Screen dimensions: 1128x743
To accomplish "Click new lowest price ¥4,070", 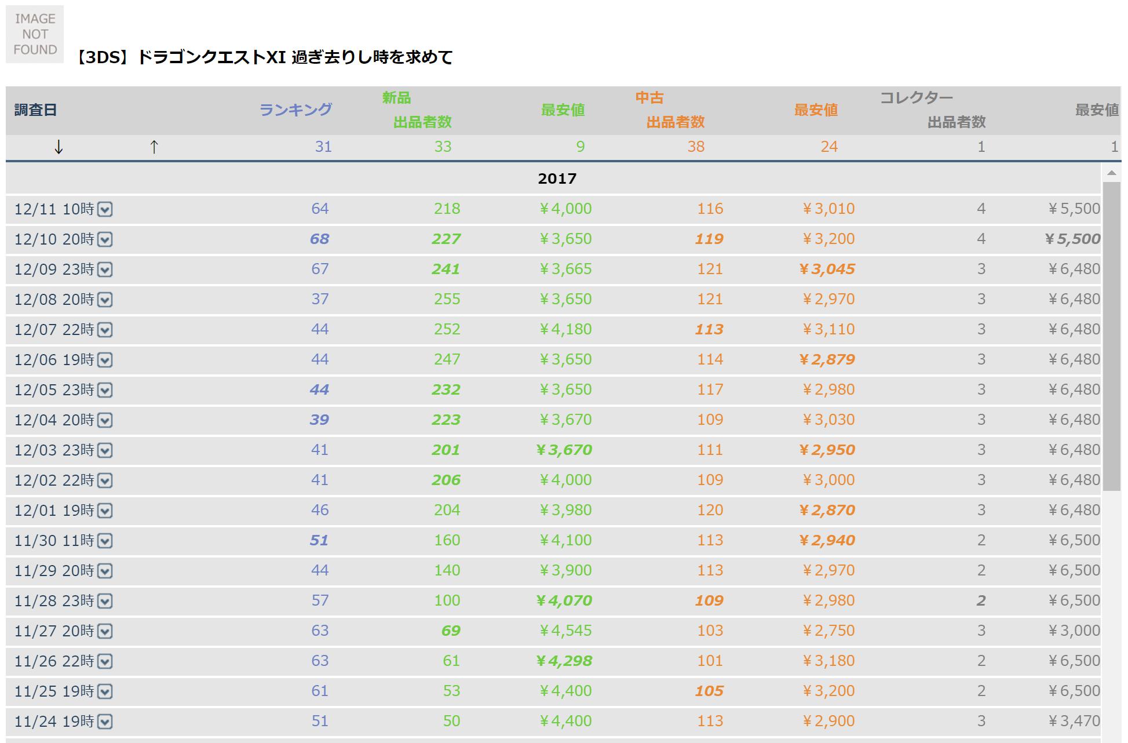I will point(564,600).
